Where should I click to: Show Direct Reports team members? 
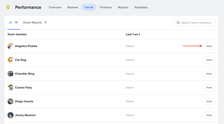(35, 22)
